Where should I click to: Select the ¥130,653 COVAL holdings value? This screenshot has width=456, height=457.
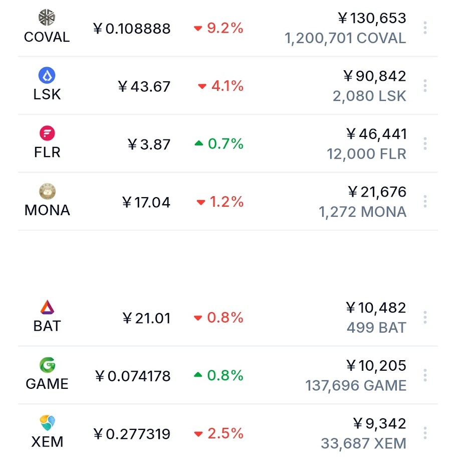point(371,19)
